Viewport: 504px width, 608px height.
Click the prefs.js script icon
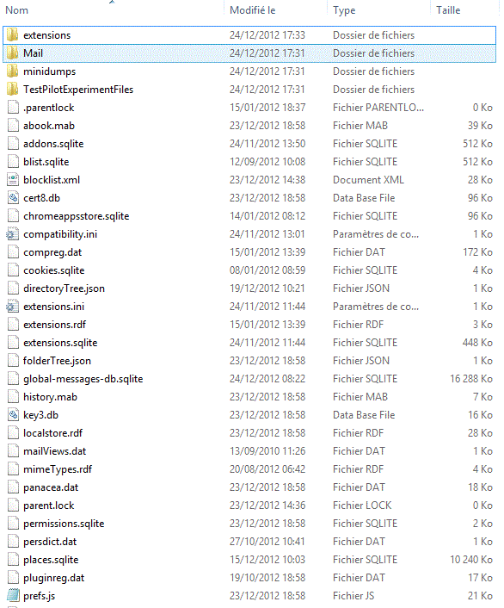[13, 596]
